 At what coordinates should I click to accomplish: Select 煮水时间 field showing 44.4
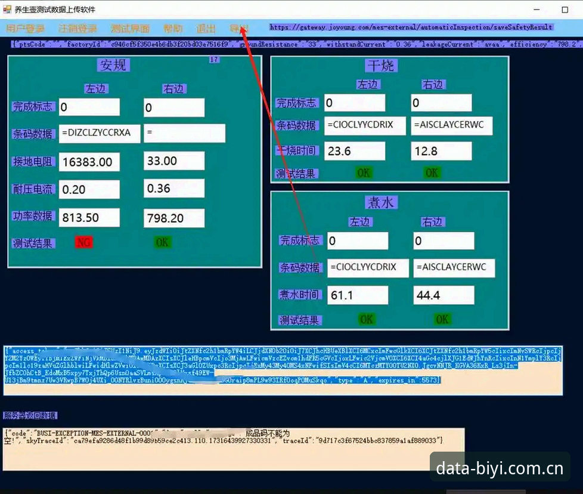444,295
